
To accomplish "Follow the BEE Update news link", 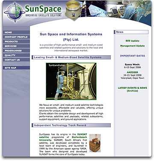I will (133, 41).
